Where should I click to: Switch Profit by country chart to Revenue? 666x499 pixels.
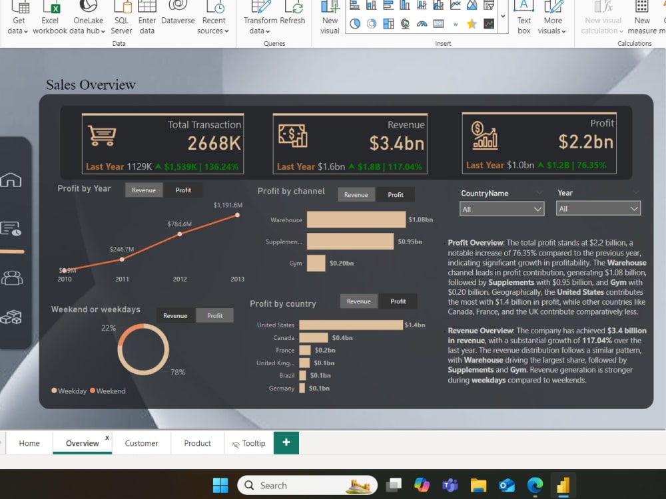pyautogui.click(x=358, y=301)
